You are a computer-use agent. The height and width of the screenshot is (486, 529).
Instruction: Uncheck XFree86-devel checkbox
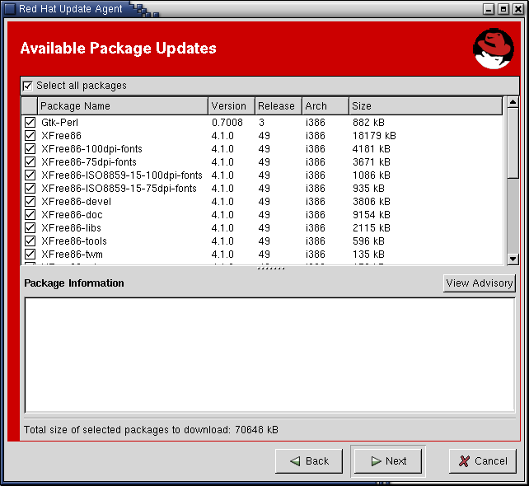coord(30,201)
